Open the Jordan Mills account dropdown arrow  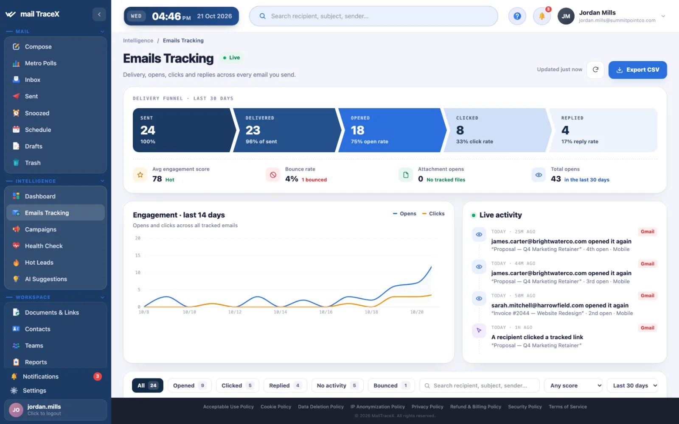click(663, 16)
